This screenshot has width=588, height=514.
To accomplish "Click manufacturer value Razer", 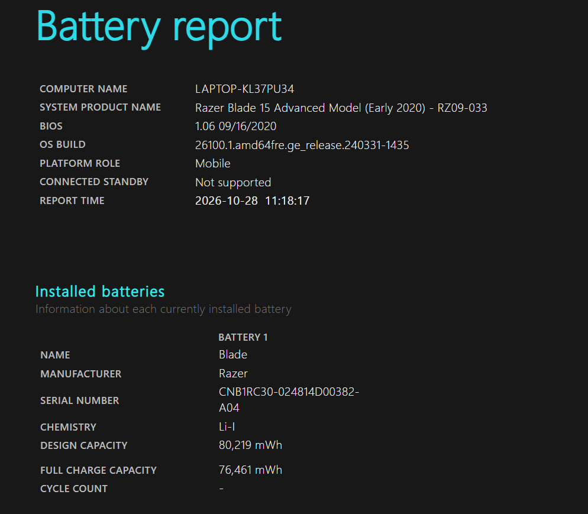I will (233, 373).
